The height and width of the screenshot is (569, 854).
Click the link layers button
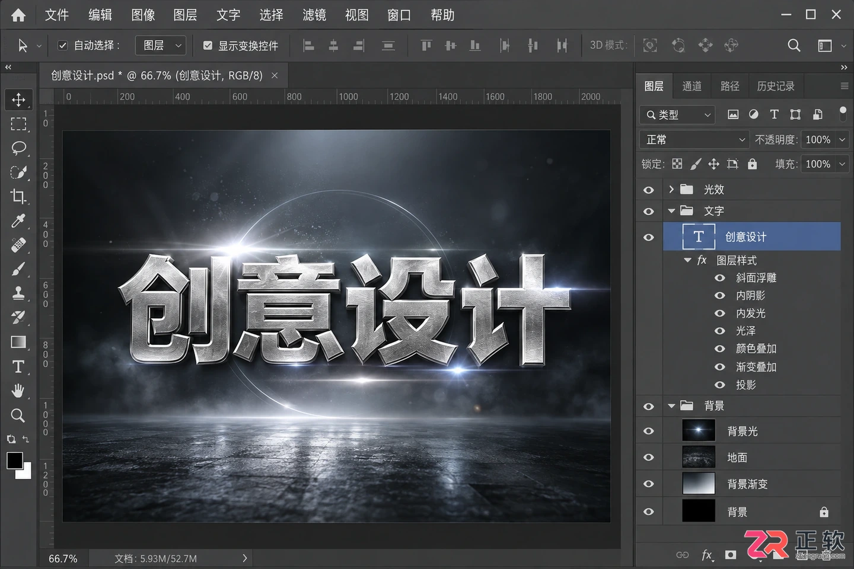[x=682, y=555]
